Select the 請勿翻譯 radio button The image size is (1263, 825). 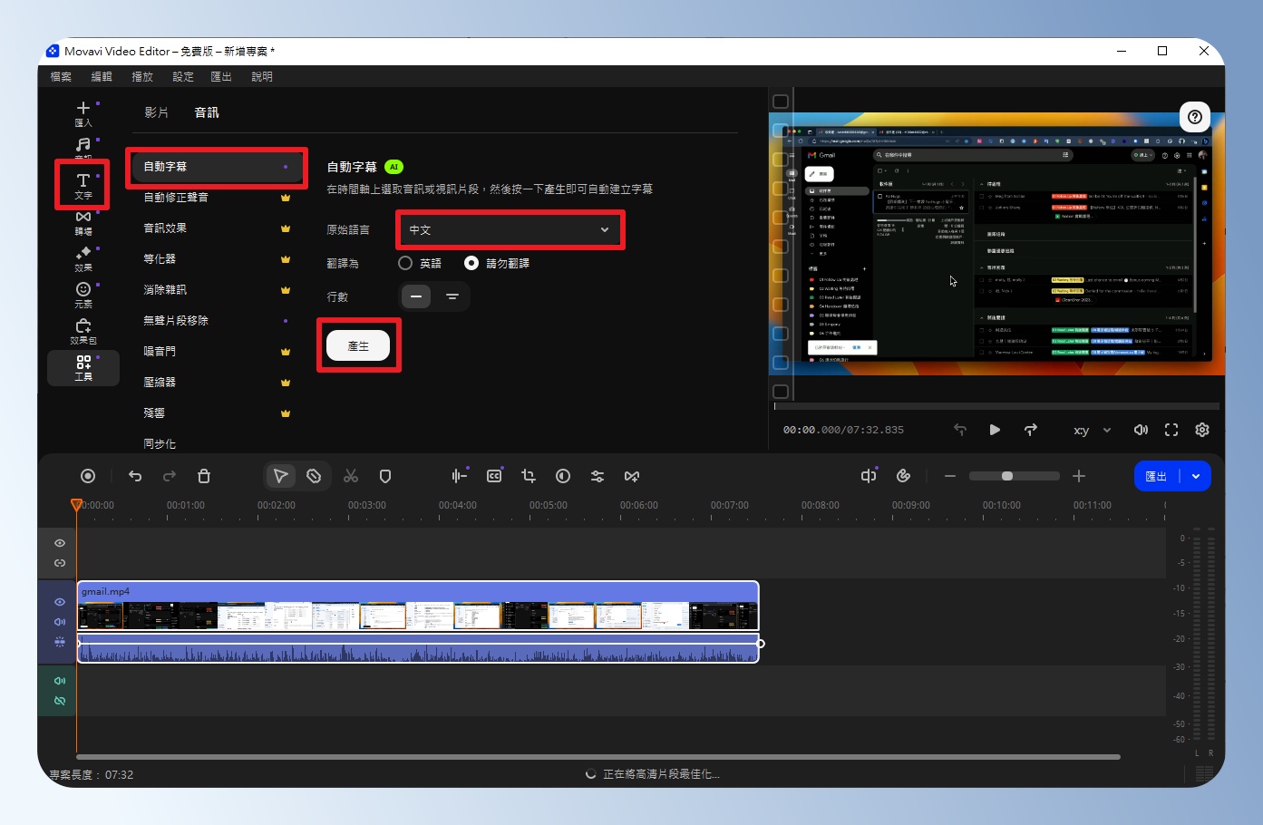point(471,263)
